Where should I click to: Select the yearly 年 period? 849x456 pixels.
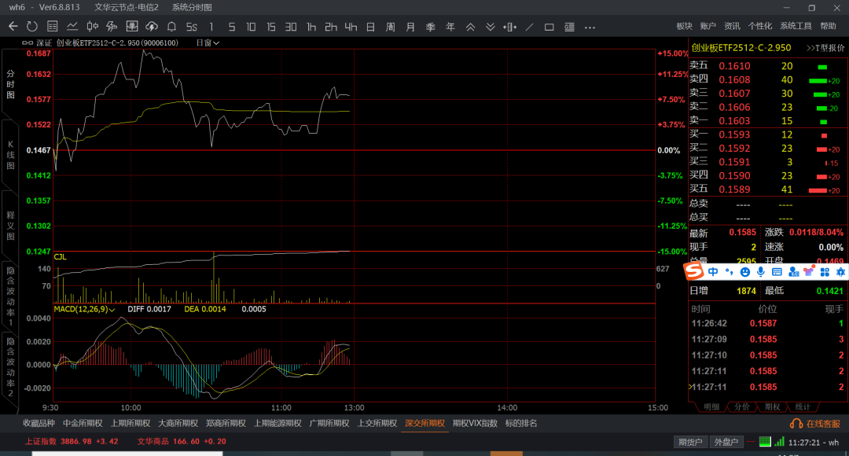coord(450,27)
